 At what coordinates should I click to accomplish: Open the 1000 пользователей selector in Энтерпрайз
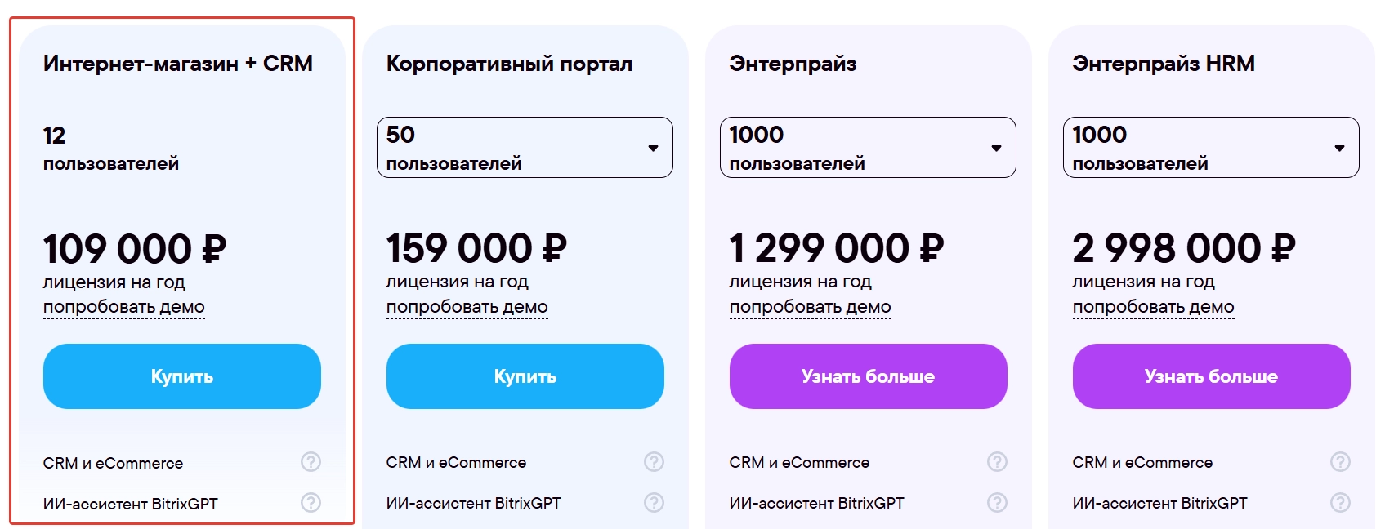click(868, 148)
